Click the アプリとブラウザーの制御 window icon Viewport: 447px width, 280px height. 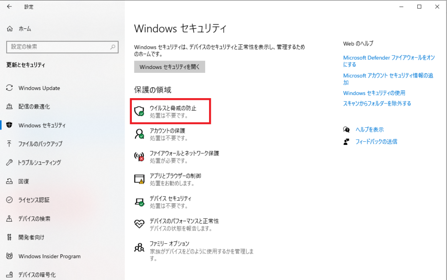click(139, 179)
